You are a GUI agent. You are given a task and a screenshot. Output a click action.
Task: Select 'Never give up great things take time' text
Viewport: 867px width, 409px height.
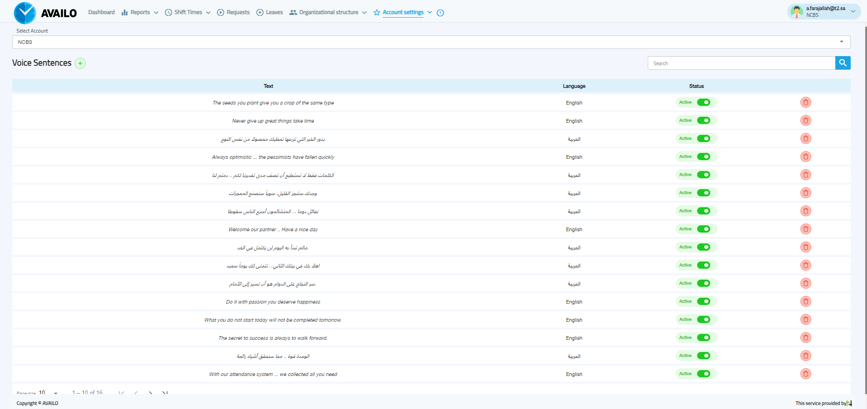pyautogui.click(x=273, y=121)
